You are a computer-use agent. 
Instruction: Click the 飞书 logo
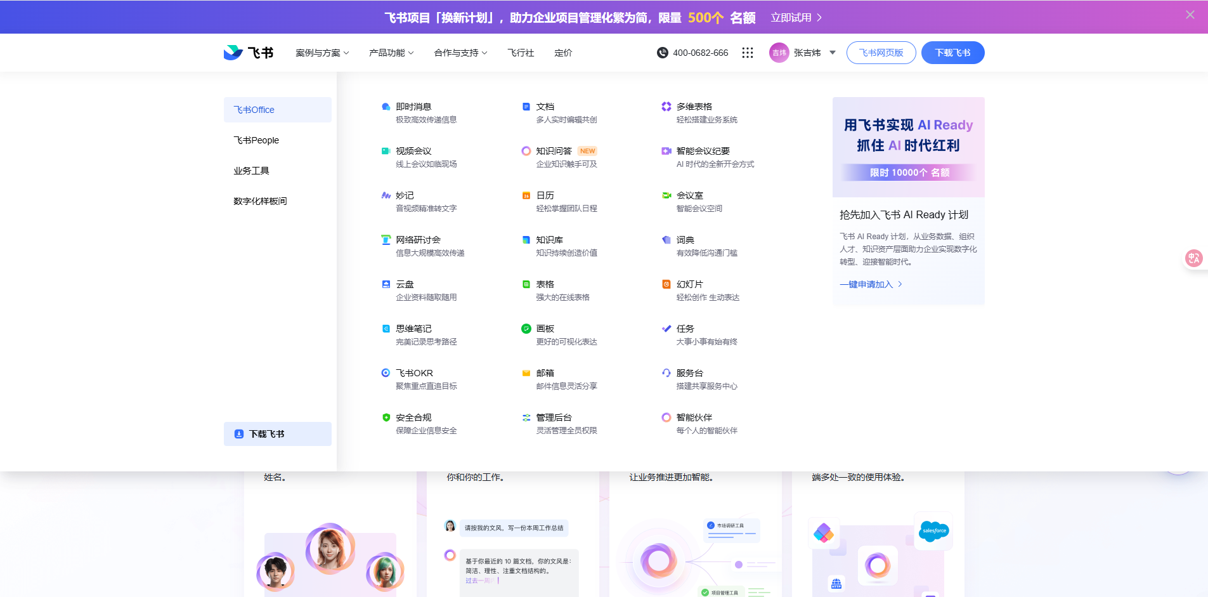point(249,53)
